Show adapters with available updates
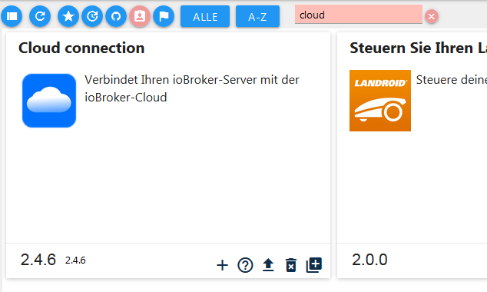Viewport: 487px width, 292px height. coord(92,16)
